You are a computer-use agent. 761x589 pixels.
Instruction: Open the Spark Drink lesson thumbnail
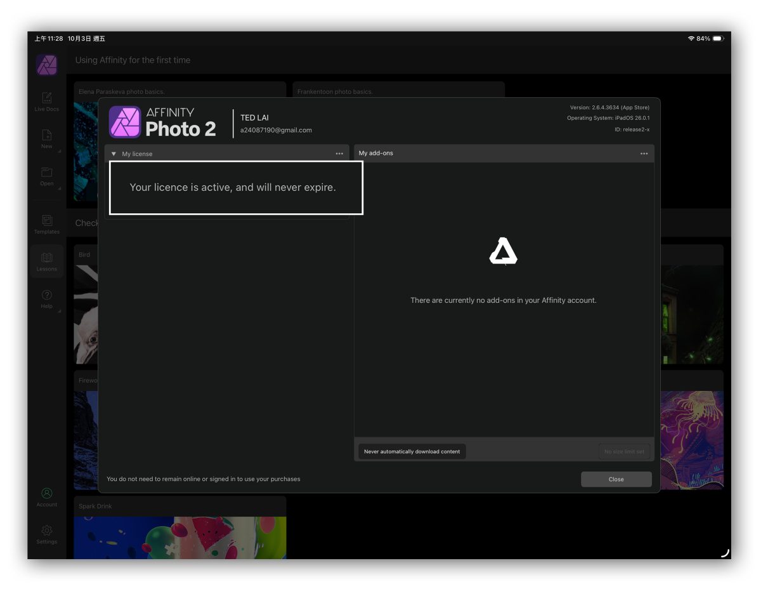pyautogui.click(x=180, y=538)
